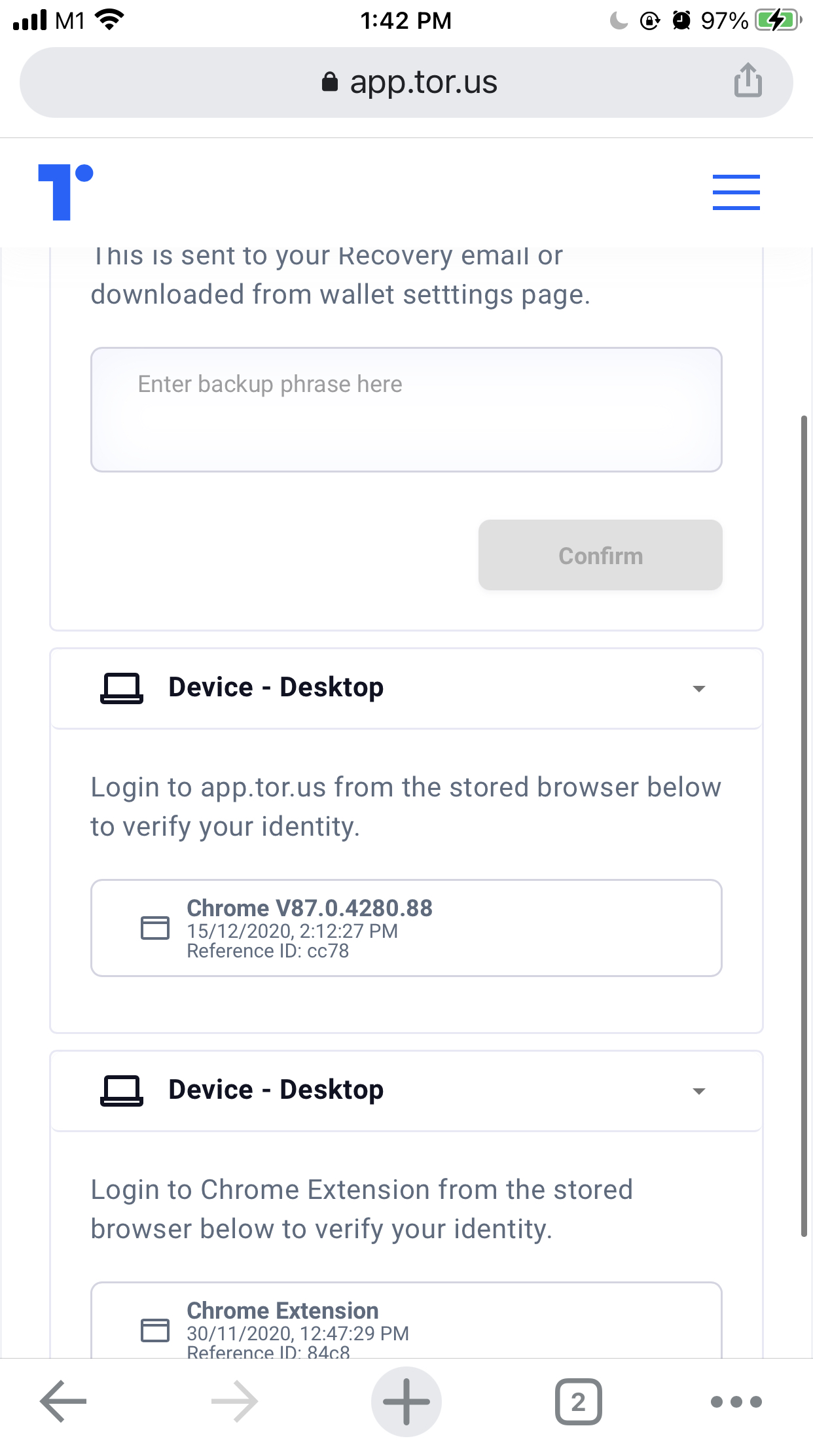
Task: Click the browser icon beside Chrome Extension
Action: (x=155, y=1330)
